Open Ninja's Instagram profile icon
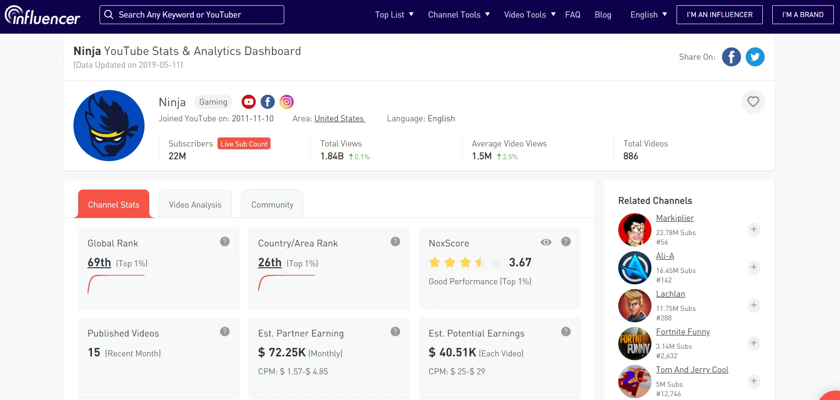 click(x=287, y=102)
